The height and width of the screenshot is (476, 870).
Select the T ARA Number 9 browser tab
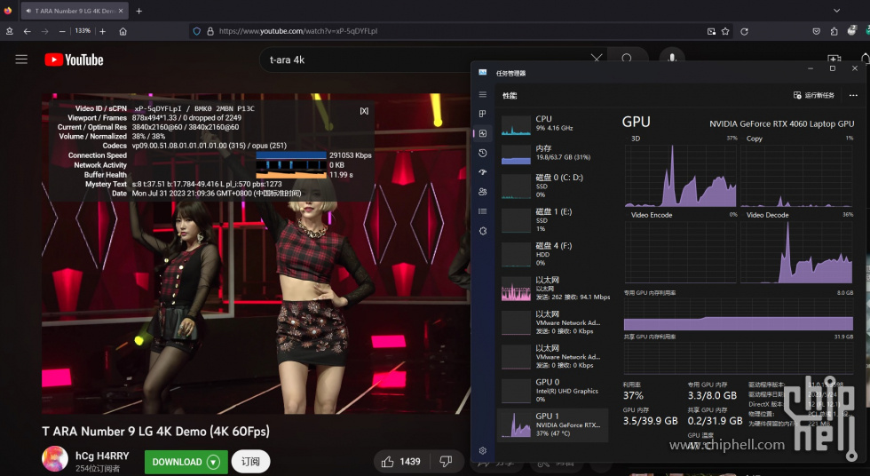pyautogui.click(x=75, y=11)
